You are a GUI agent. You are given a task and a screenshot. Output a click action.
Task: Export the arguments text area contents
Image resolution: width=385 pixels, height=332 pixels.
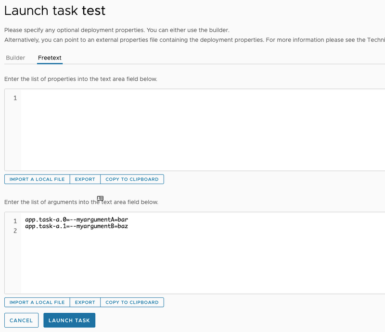(85, 302)
